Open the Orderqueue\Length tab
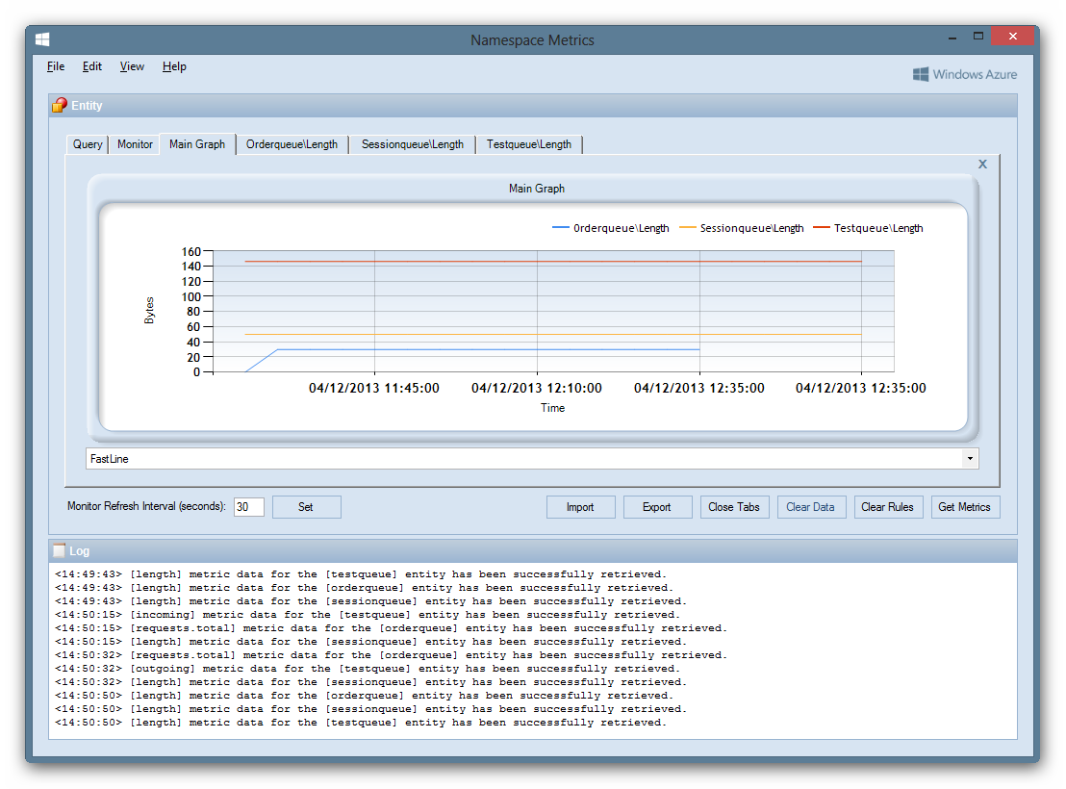The width and height of the screenshot is (1066, 789). [x=292, y=144]
